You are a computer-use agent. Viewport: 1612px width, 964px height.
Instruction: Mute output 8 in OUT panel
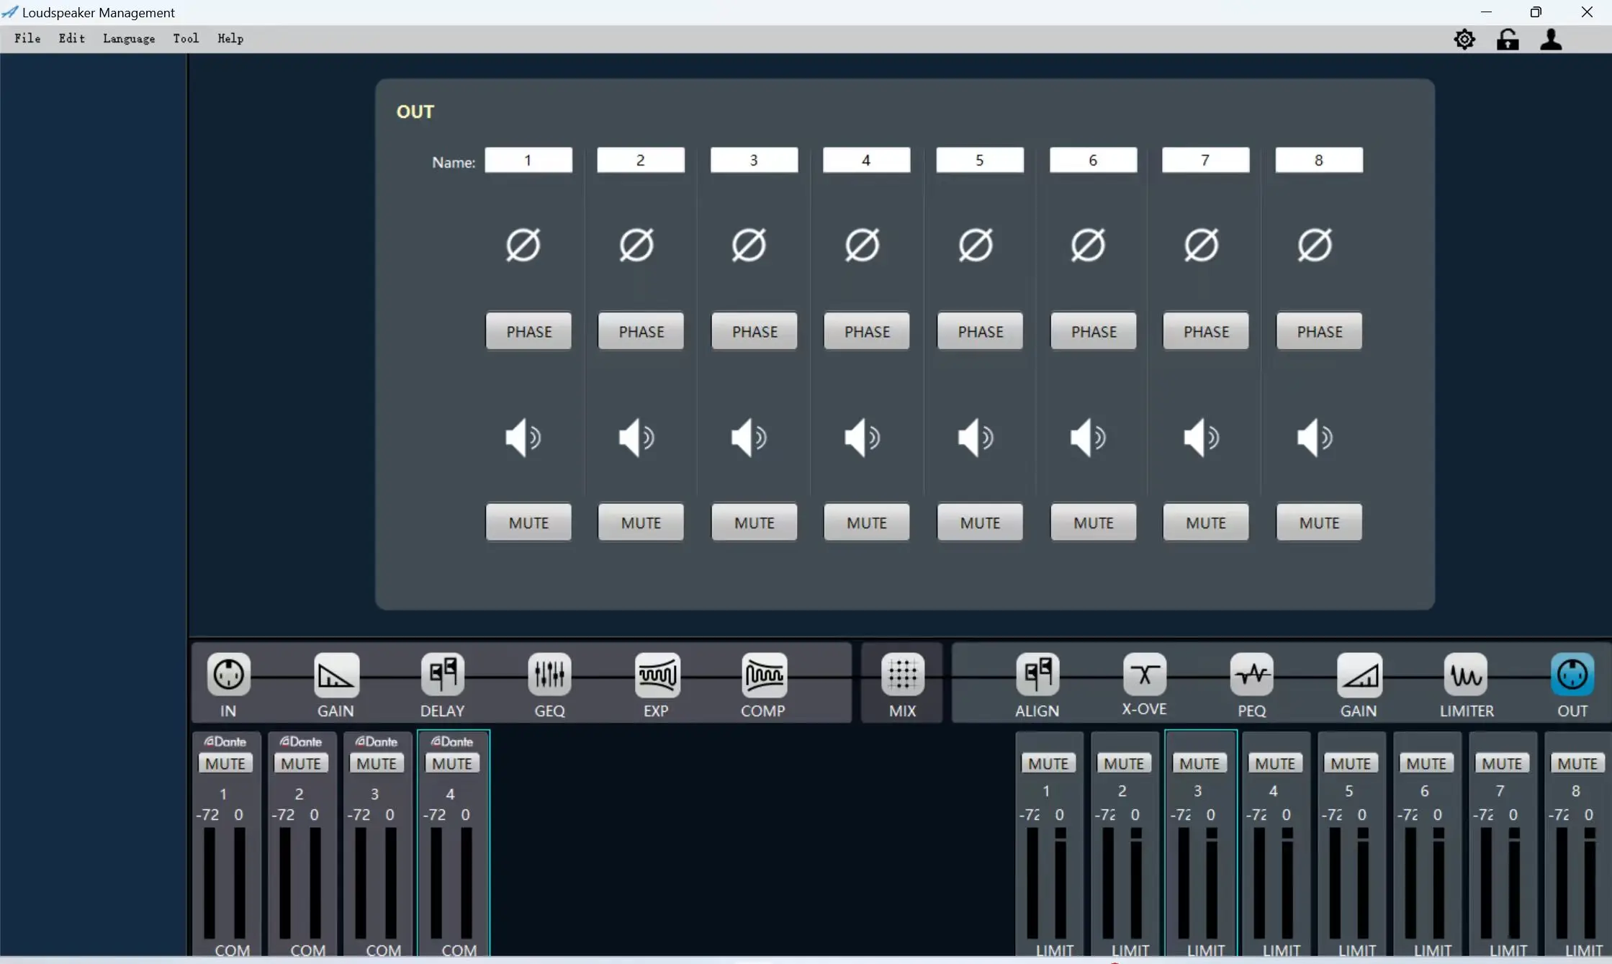(1319, 523)
